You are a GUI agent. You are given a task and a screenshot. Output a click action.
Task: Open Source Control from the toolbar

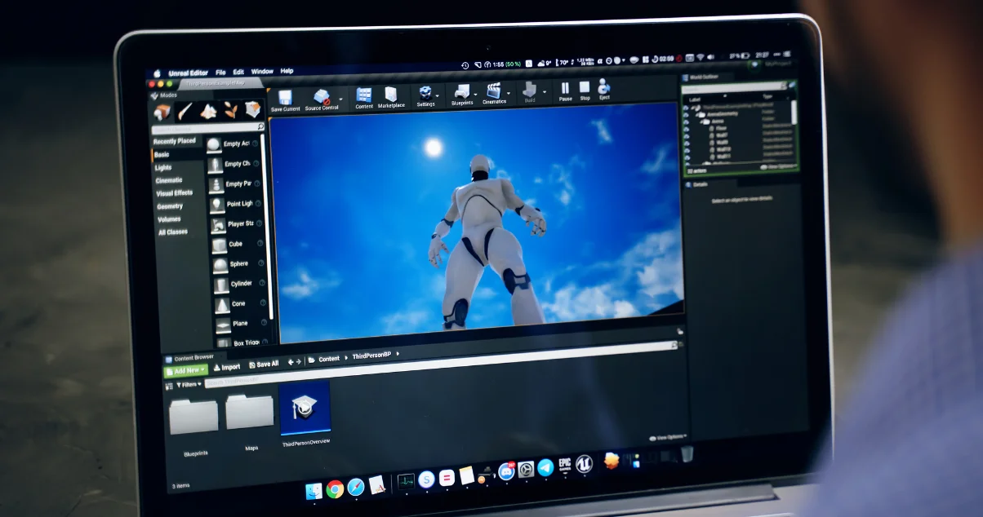(x=322, y=99)
